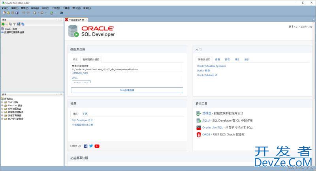Click the YouTube icon
This screenshot has height=171, width=316.
point(97,146)
